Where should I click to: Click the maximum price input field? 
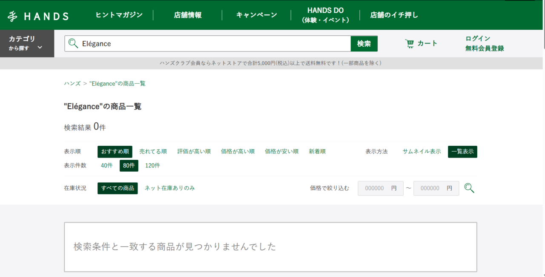pos(436,188)
